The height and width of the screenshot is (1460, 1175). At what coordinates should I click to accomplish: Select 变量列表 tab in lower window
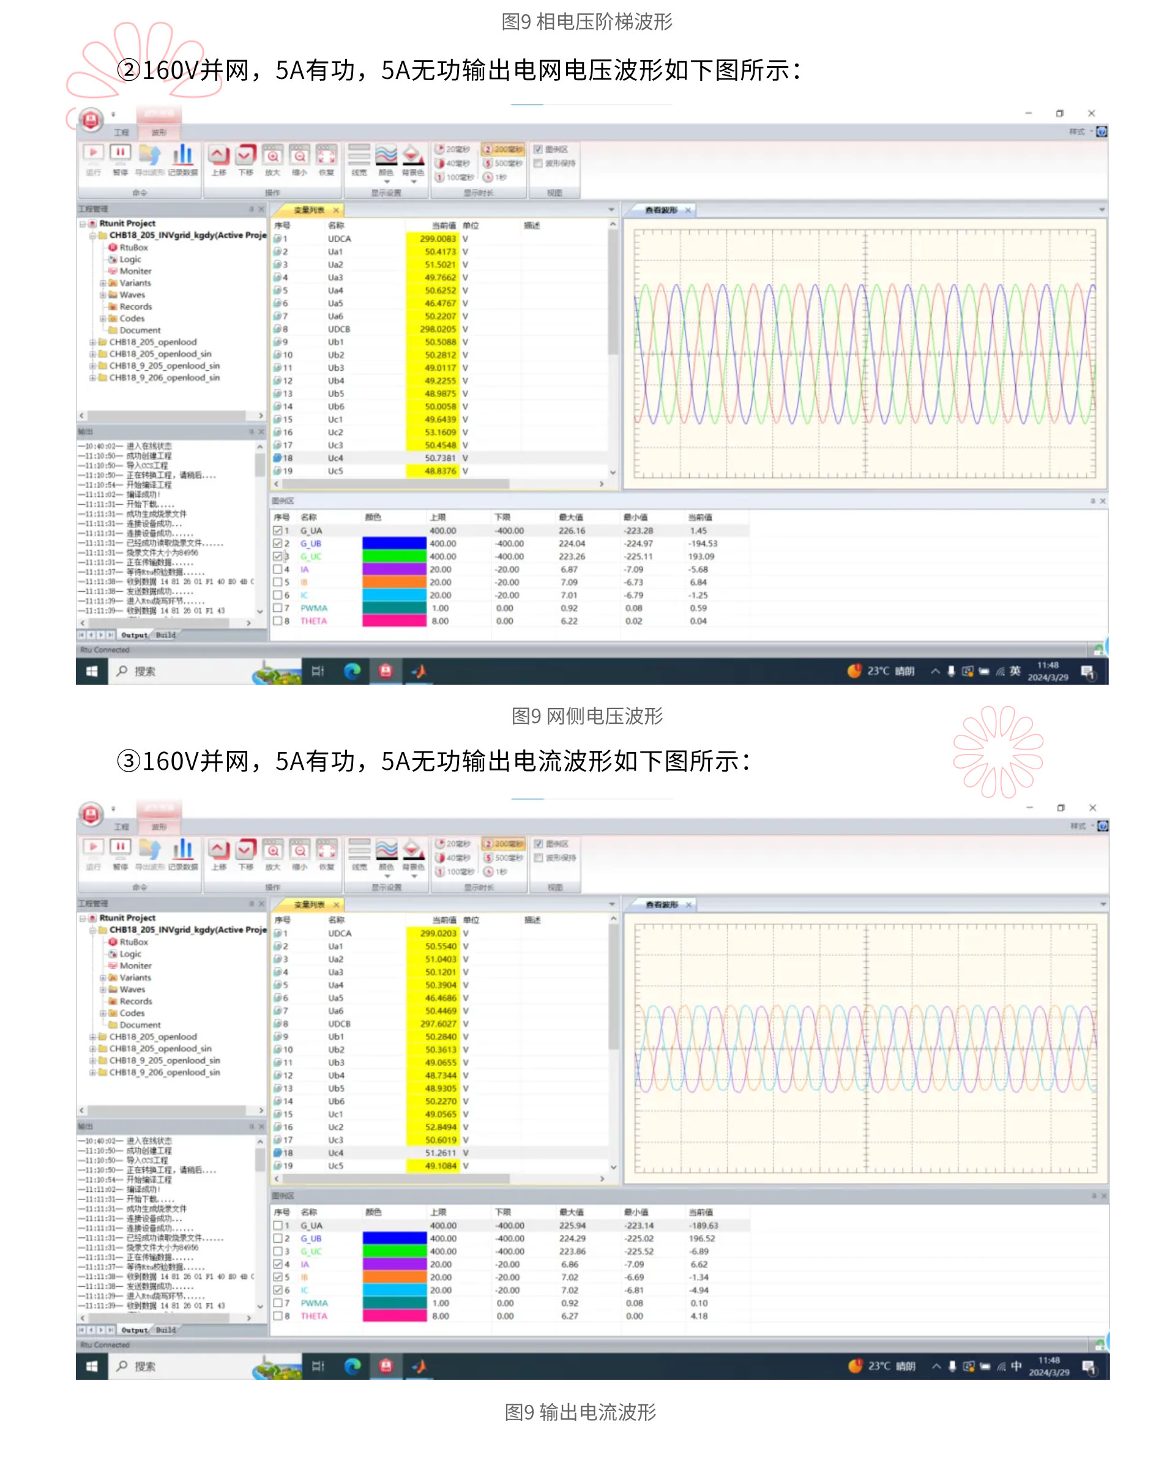point(309,905)
